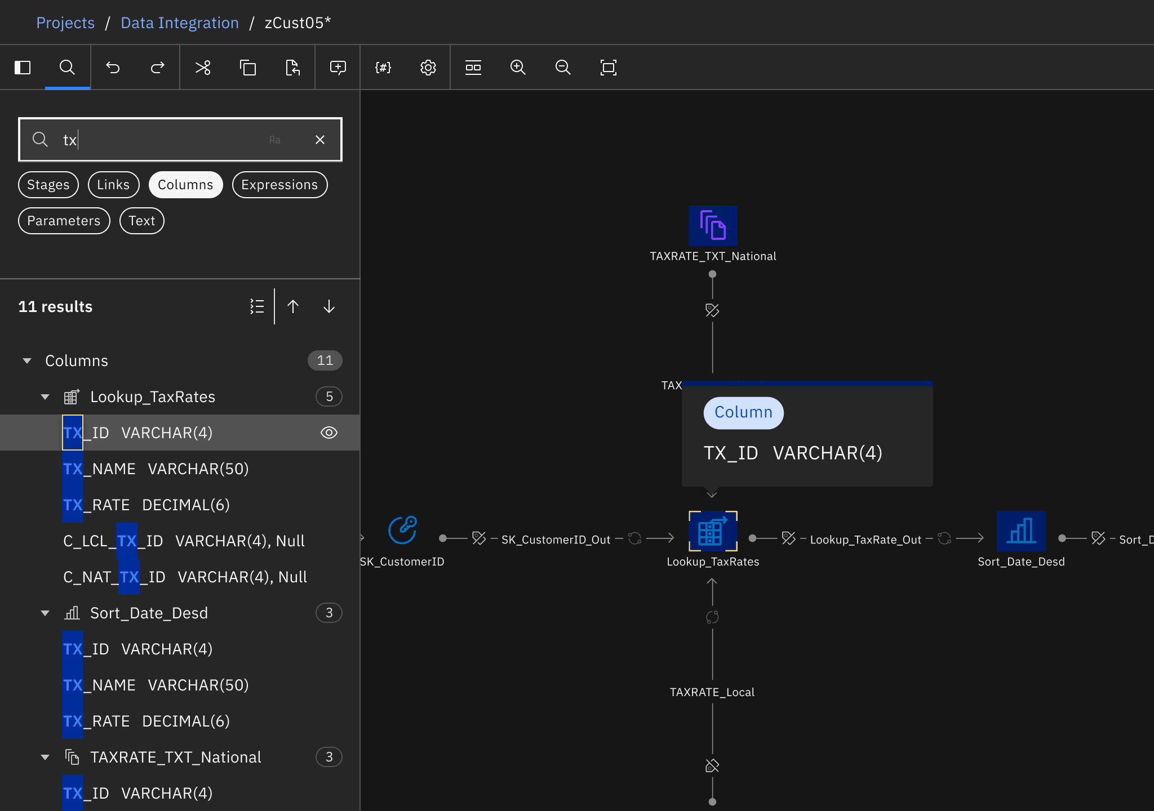This screenshot has width=1154, height=811.
Task: Collapse the Sort_Date_Desd result group
Action: click(x=45, y=613)
